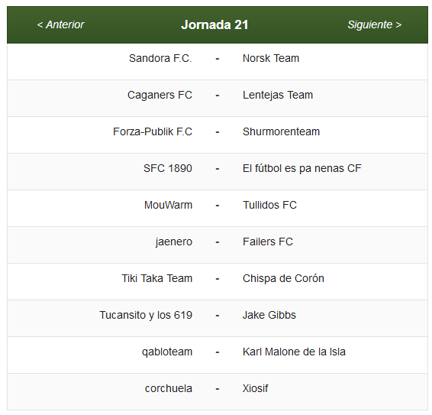Select the corchuela vs Xiosif match row
The height and width of the screenshot is (415, 432).
tap(218, 391)
